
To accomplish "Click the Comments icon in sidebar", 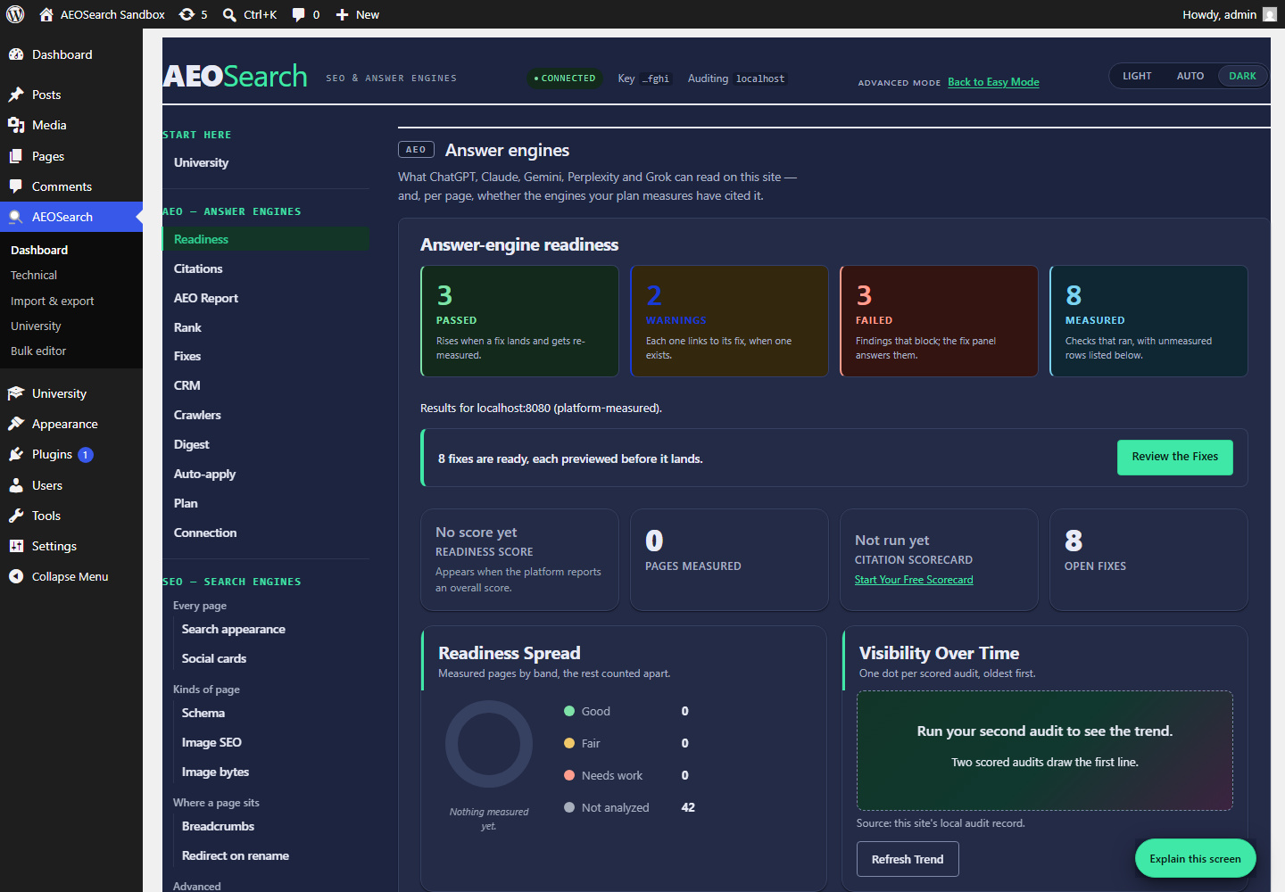I will [16, 186].
